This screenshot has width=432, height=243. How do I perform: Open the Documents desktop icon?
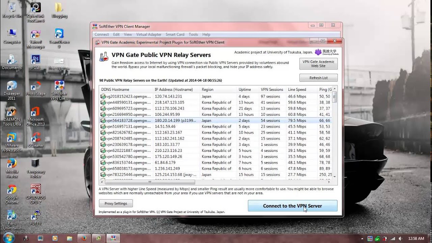coord(12,62)
